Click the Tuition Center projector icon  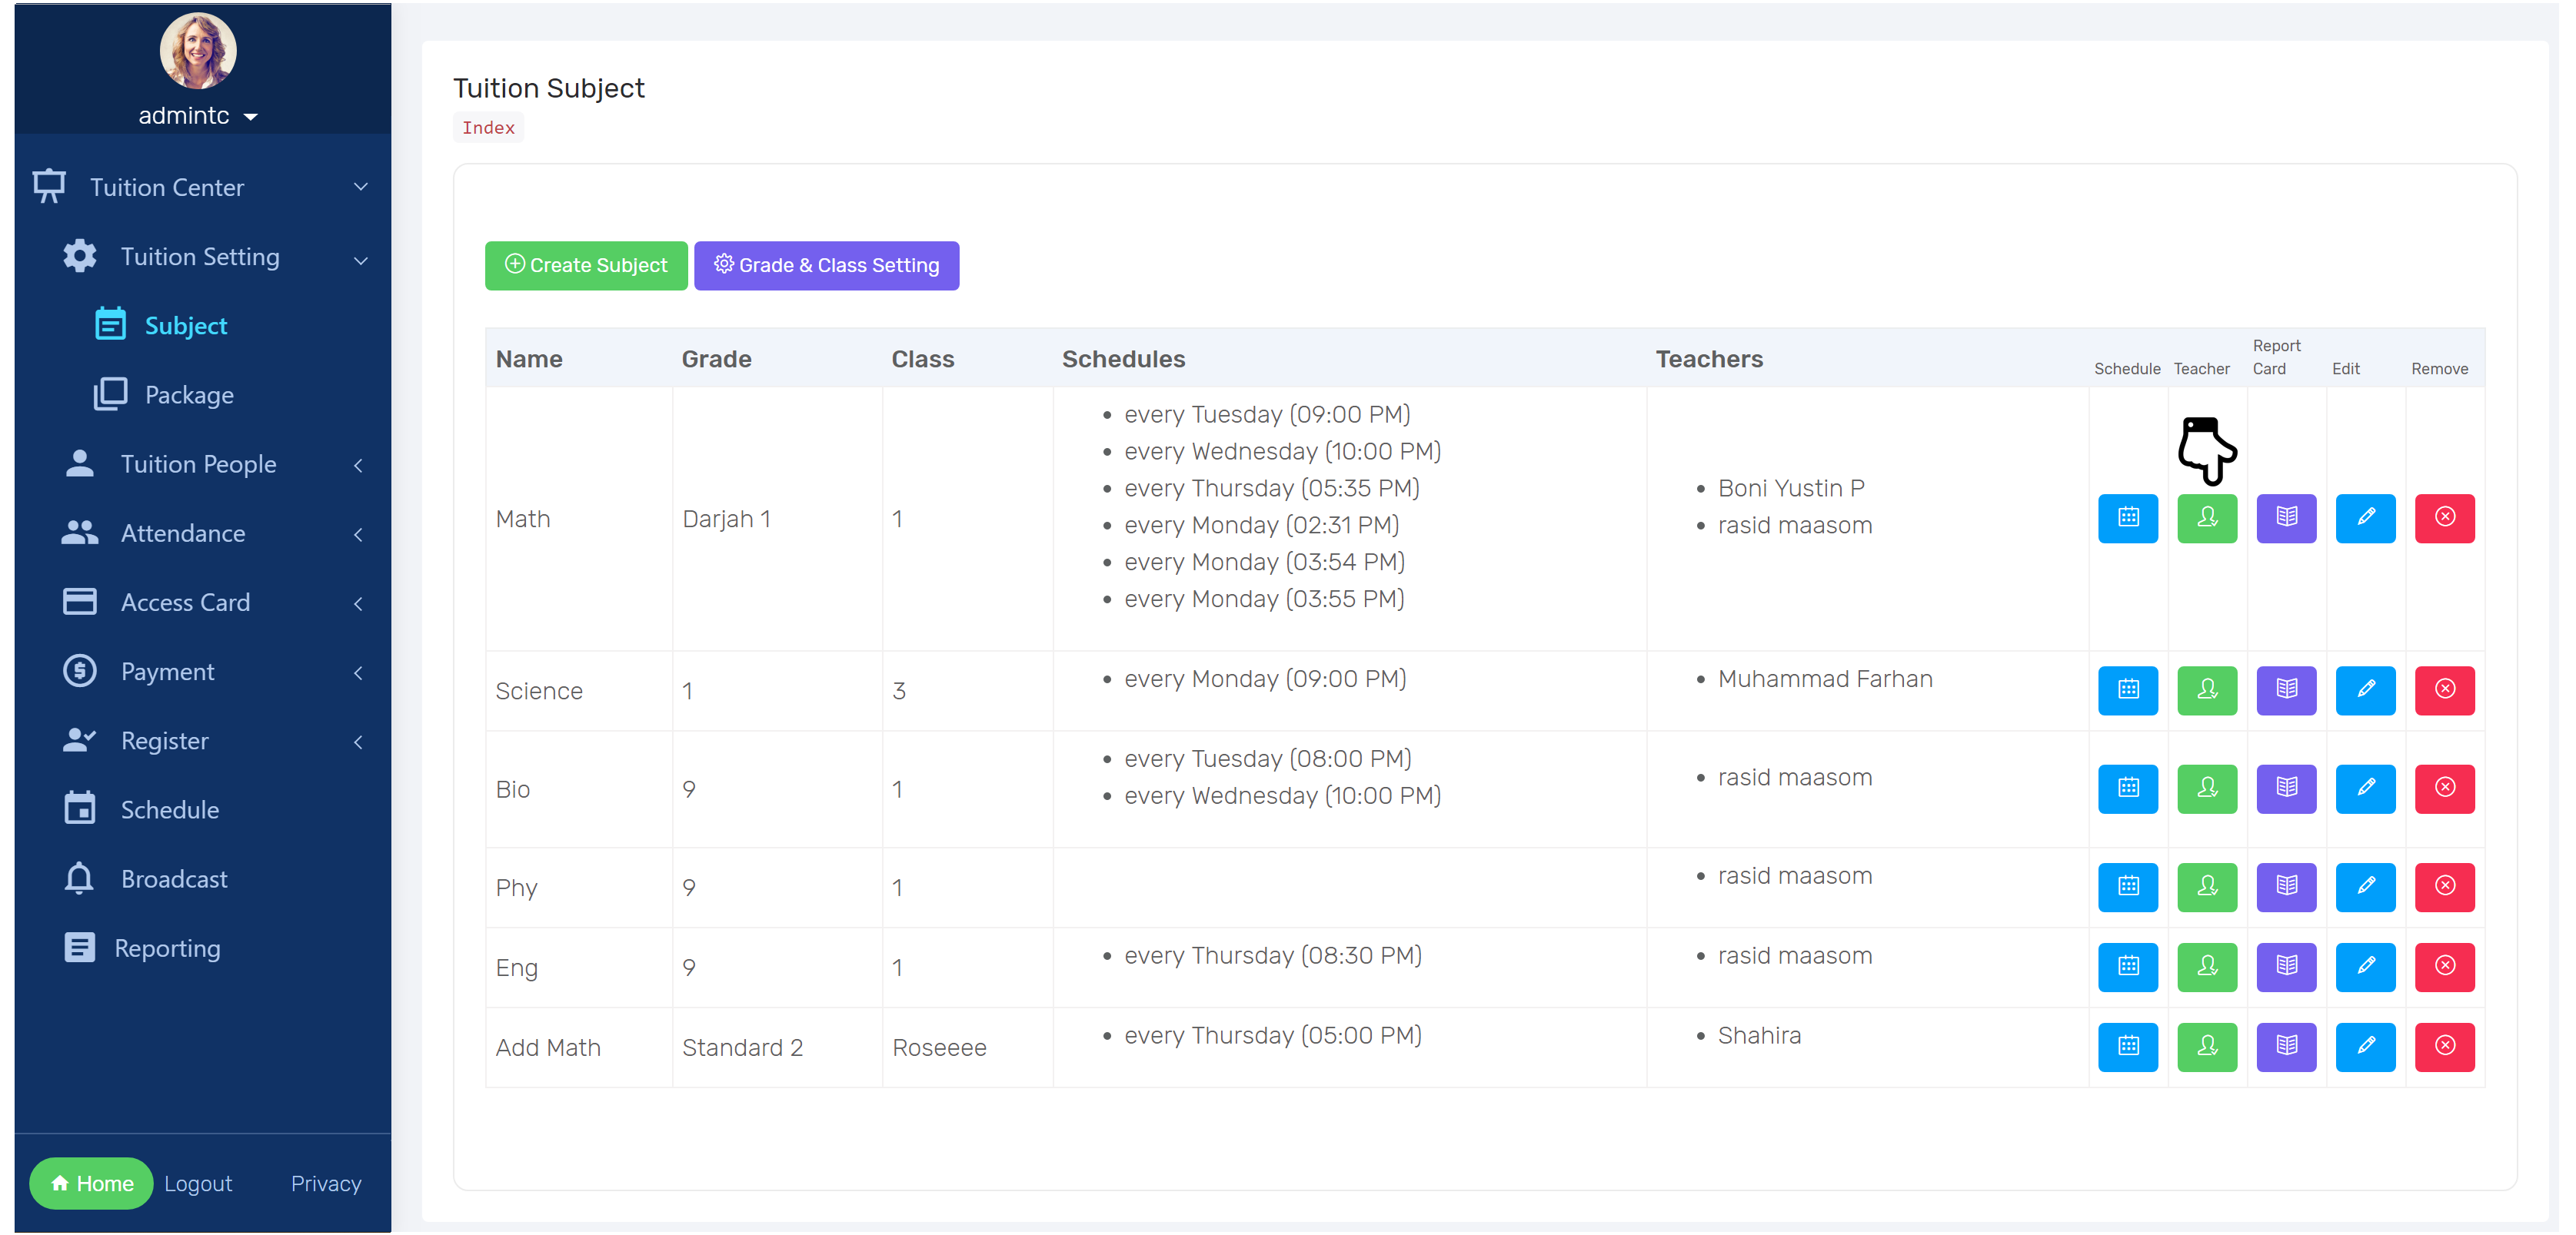tap(49, 186)
